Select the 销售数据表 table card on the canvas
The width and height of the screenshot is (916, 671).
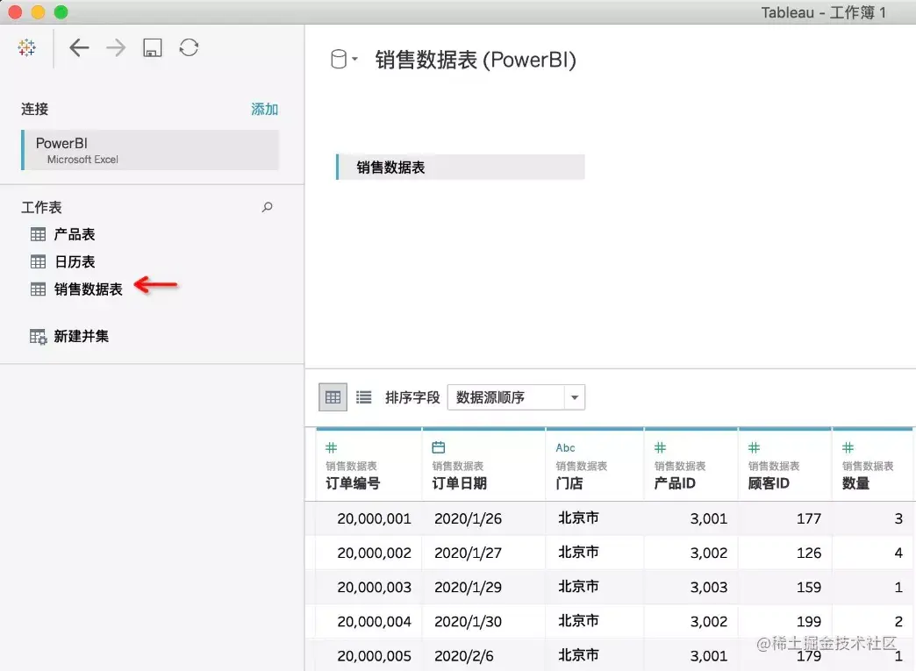pyautogui.click(x=461, y=167)
